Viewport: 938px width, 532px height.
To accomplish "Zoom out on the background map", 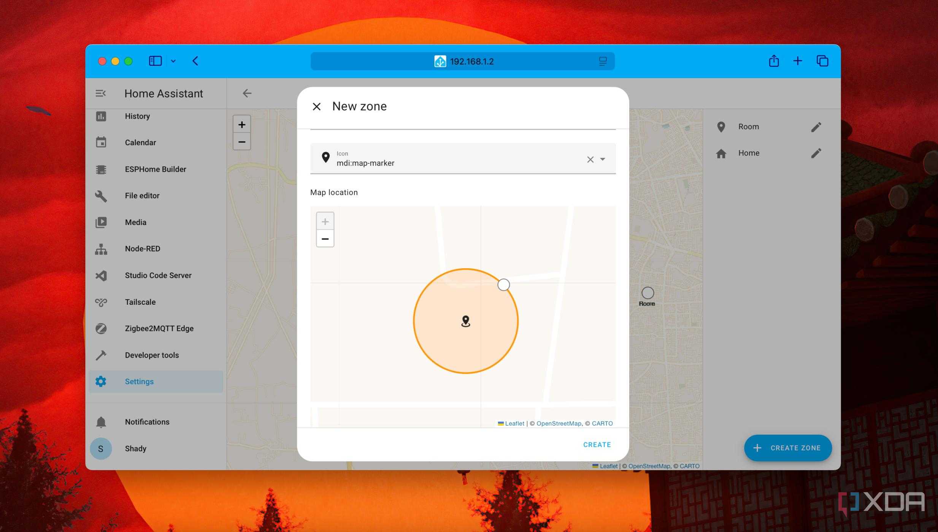I will point(242,142).
